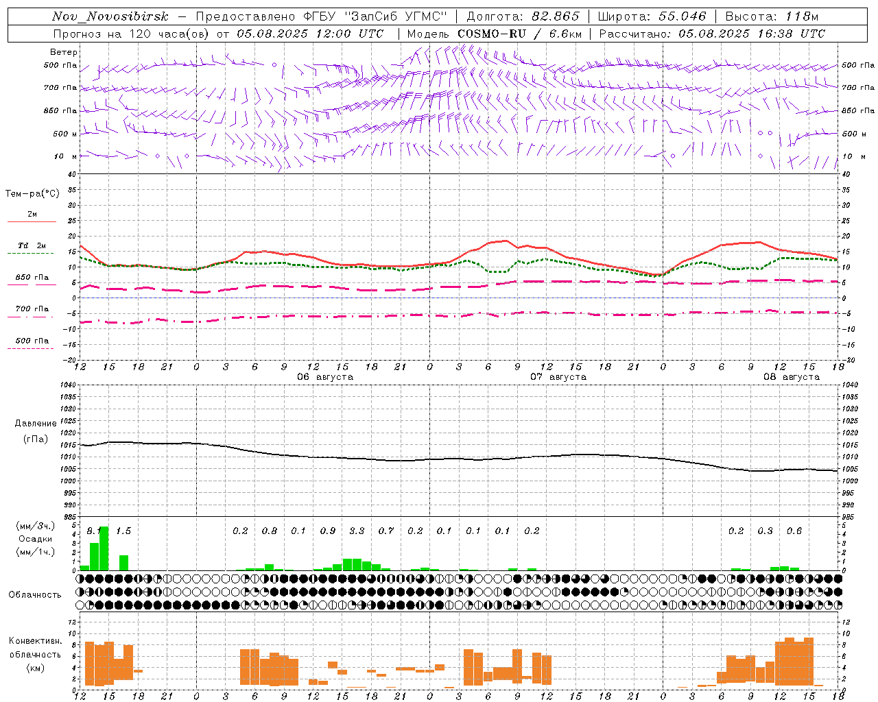Click the 0.8 precipitation total value
Image resolution: width=878 pixels, height=702 pixels.
(270, 531)
